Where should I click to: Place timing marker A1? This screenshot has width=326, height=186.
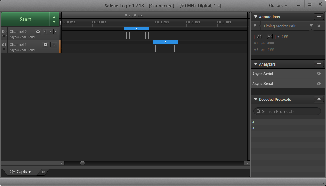[x=259, y=37]
